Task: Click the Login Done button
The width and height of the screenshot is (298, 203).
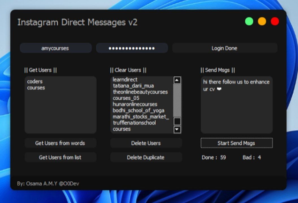Action: [225, 48]
